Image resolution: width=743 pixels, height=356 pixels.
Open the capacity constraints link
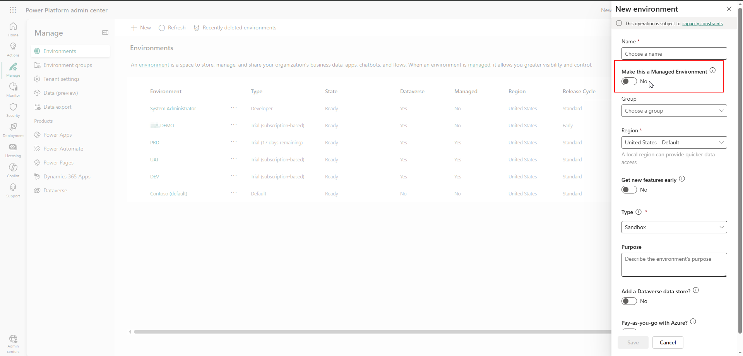pyautogui.click(x=702, y=24)
